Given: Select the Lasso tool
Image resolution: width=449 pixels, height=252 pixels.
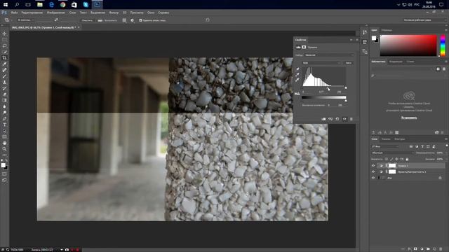Looking at the screenshot, I should (4, 45).
